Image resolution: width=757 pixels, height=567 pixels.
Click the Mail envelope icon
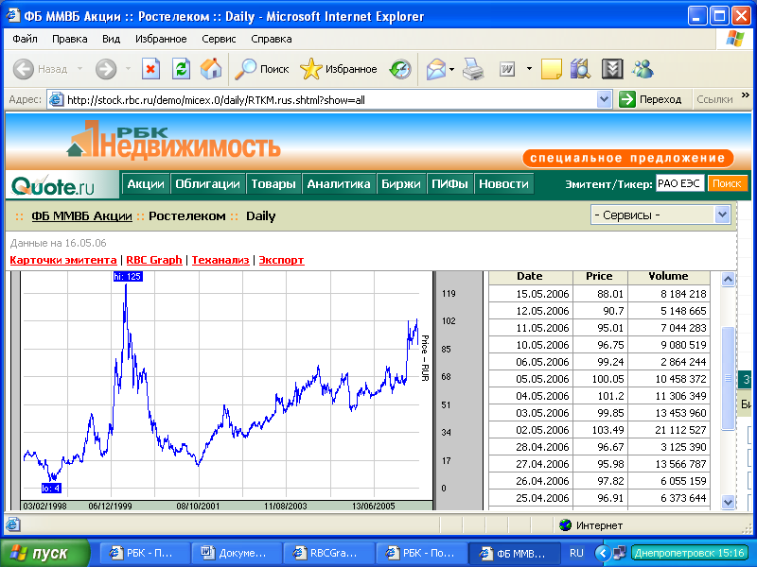click(x=436, y=69)
